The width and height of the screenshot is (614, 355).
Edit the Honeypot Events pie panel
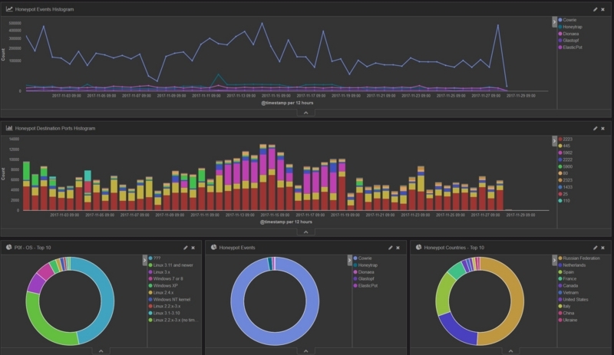[391, 248]
